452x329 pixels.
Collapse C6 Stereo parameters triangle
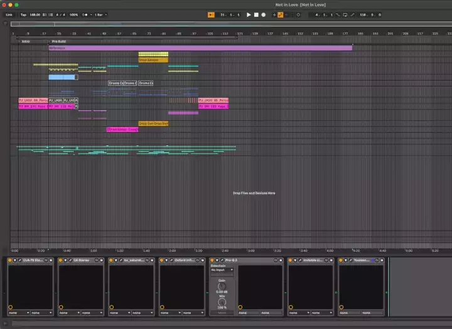coord(65,260)
